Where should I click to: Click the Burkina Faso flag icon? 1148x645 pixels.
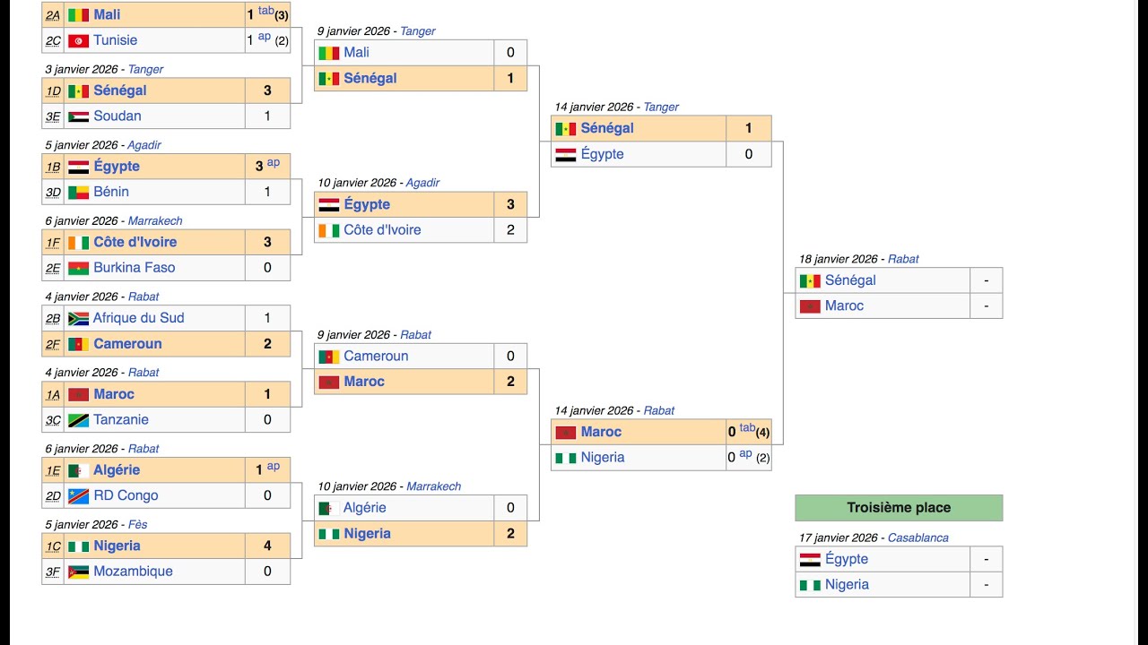(x=79, y=268)
